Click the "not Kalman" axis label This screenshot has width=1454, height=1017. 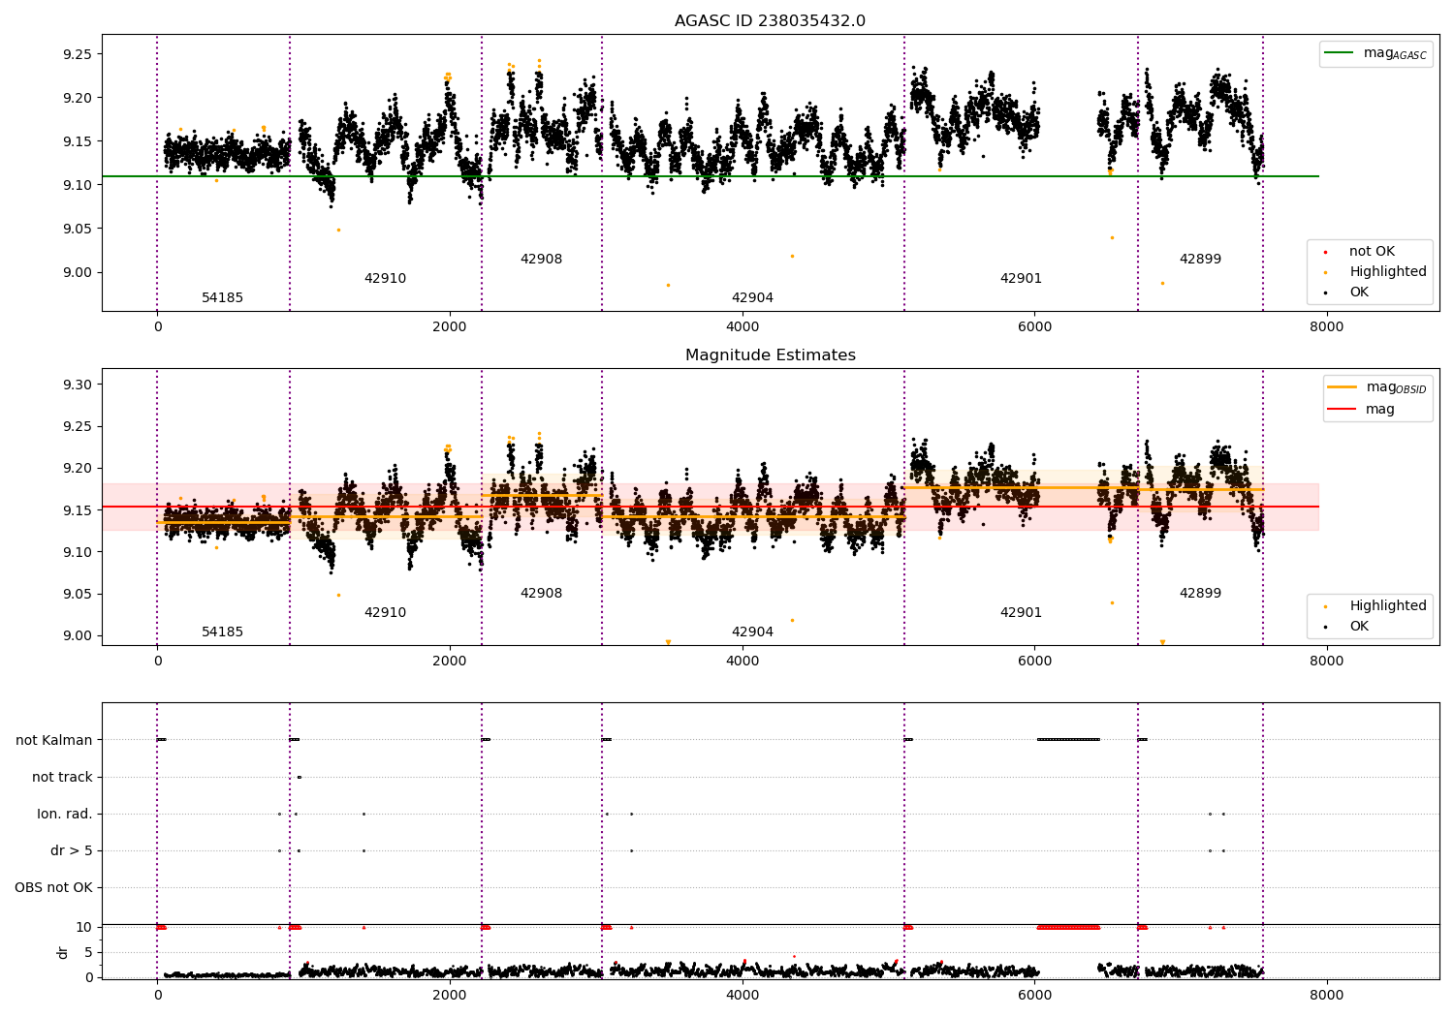[x=54, y=741]
